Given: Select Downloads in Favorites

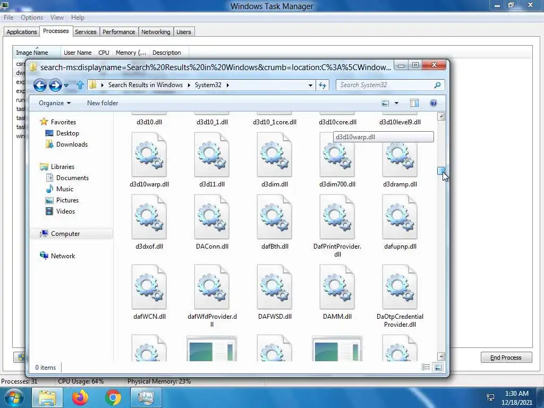Looking at the screenshot, I should tap(66, 144).
